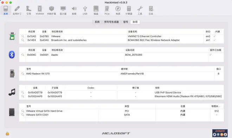Screen dimensions: 232x138
Task: Select the VMware Virtual SATA Hard Drive row
Action: 121,111
